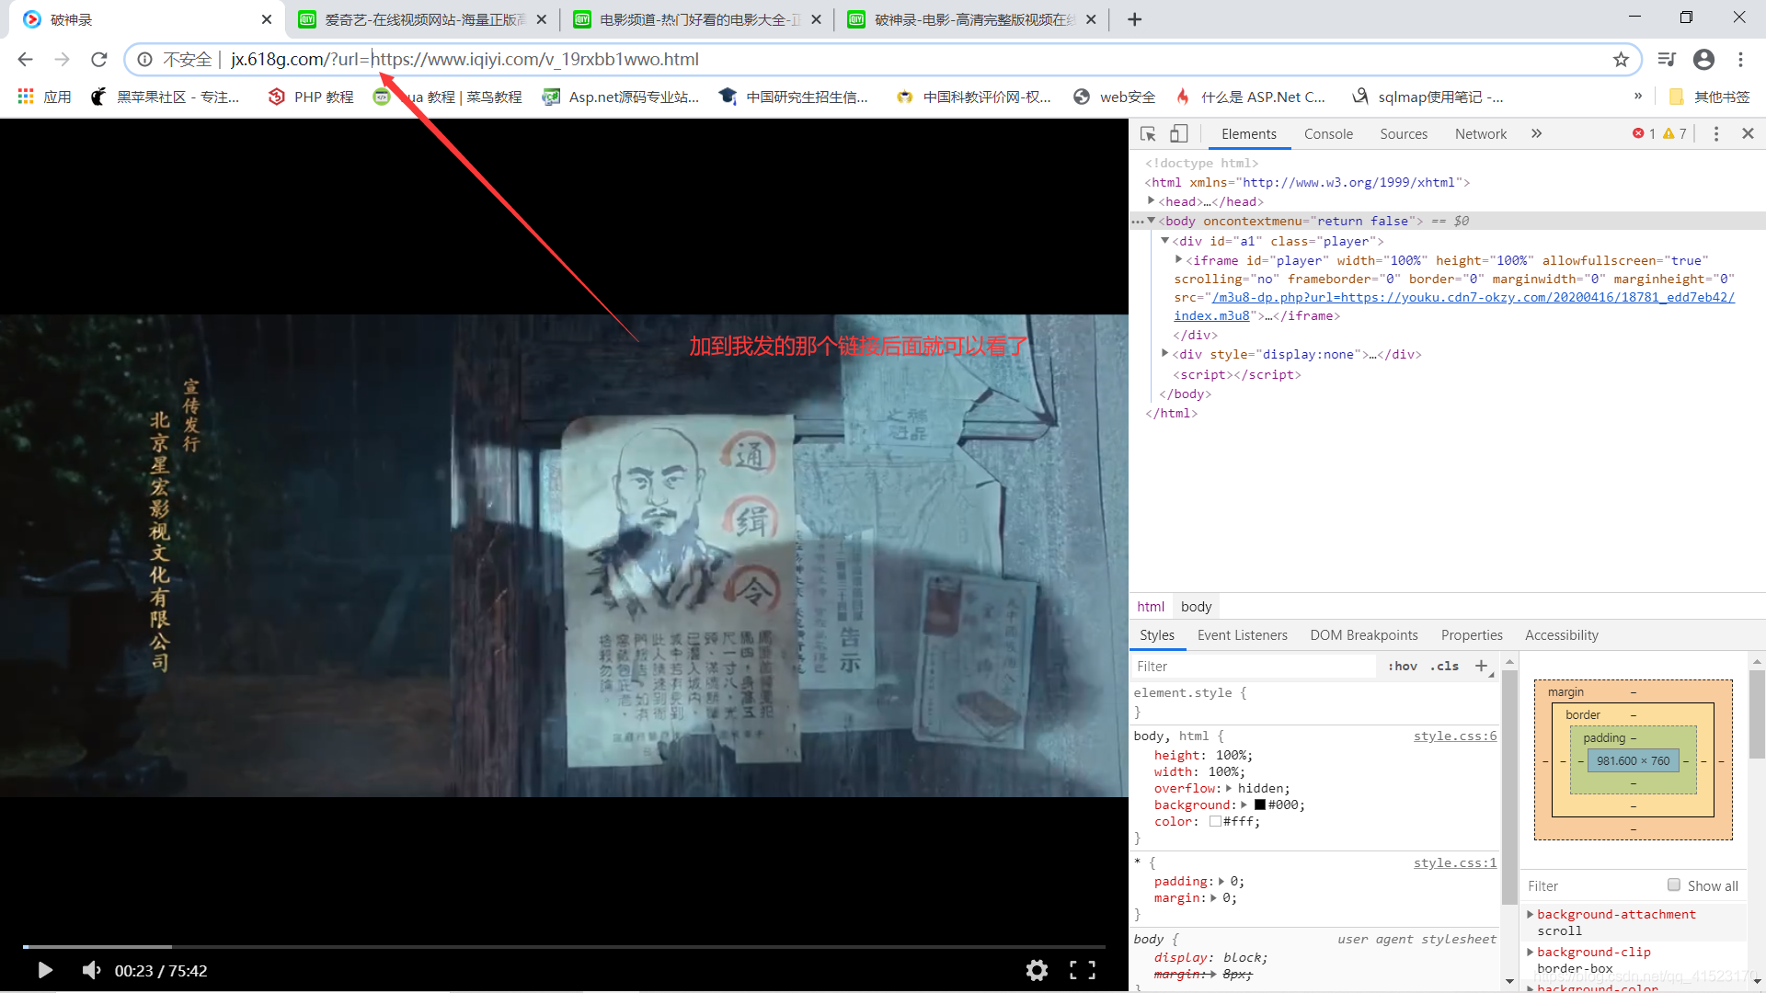Click the site security info icon
The width and height of the screenshot is (1766, 993).
point(145,60)
